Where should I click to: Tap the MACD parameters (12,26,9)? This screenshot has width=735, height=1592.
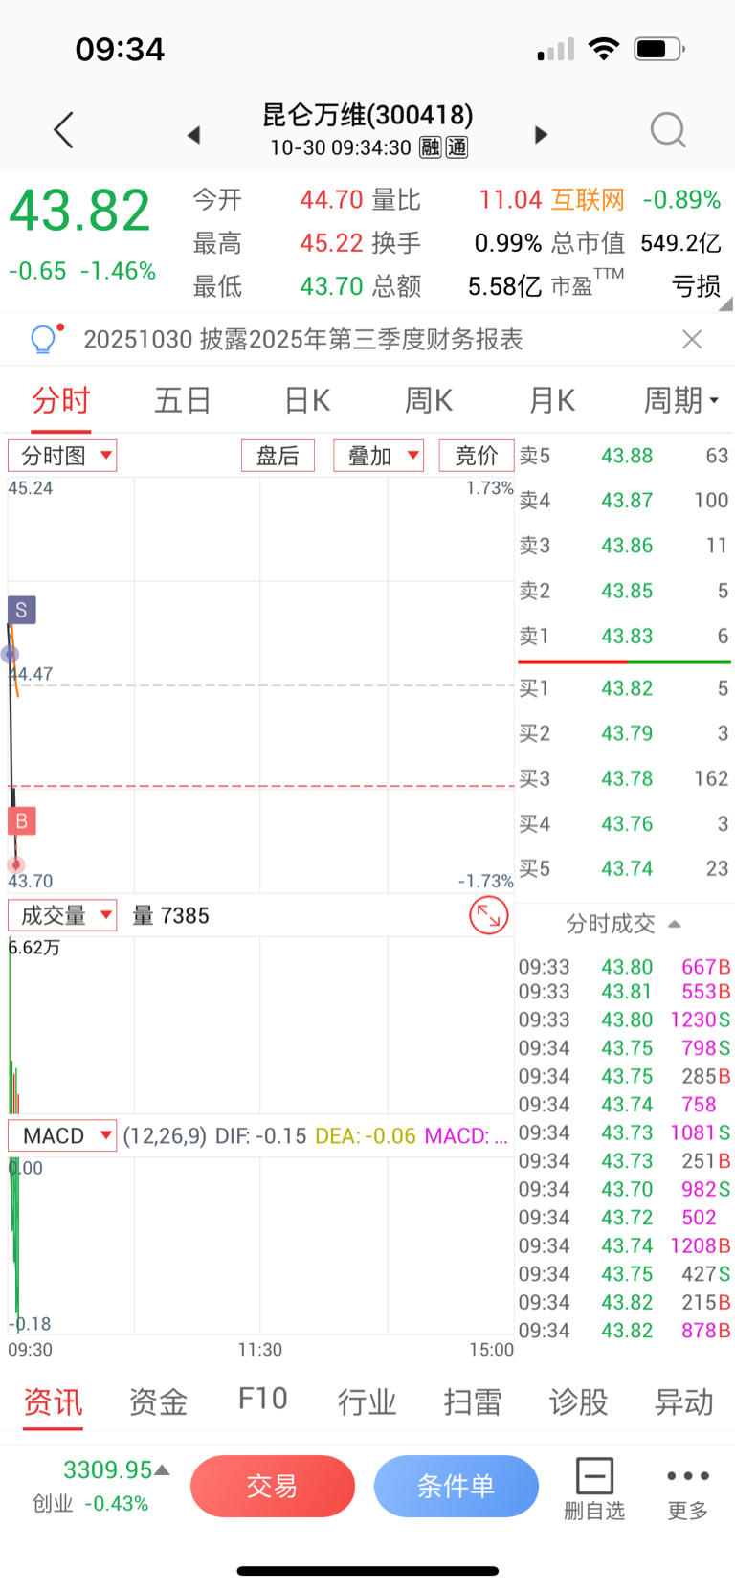[165, 1136]
